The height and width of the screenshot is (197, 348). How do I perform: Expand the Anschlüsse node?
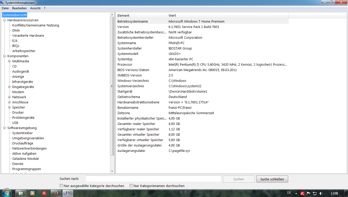pos(9,102)
